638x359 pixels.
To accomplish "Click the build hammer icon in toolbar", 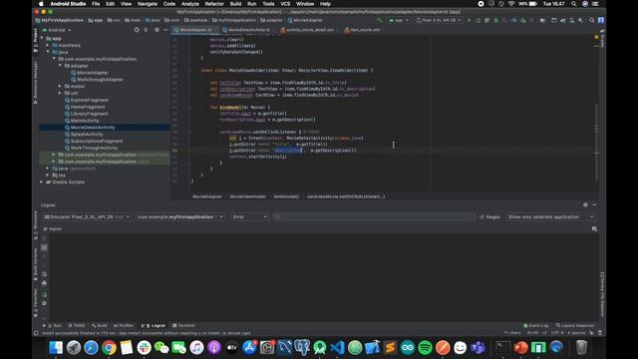I will (379, 20).
